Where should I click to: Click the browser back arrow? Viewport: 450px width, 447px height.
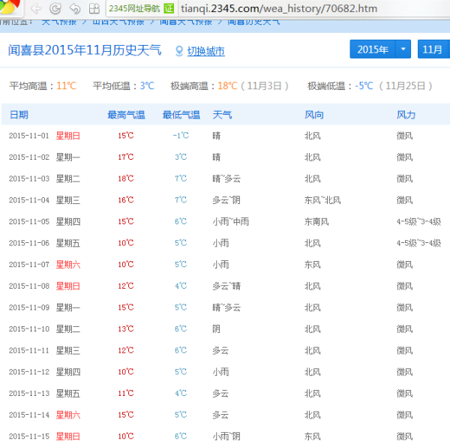(x=36, y=9)
